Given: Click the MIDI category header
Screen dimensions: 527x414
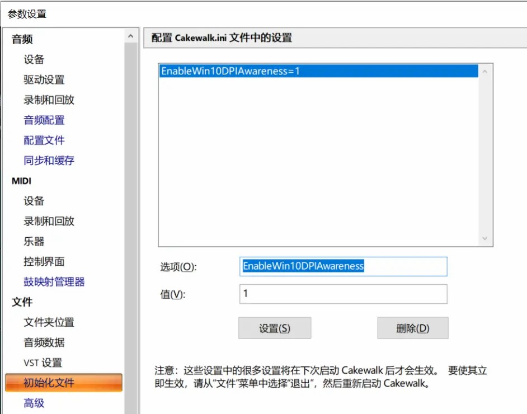Looking at the screenshot, I should (x=21, y=181).
